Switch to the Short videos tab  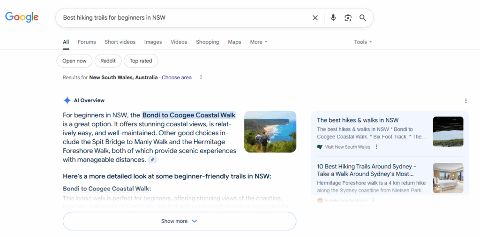pos(120,42)
